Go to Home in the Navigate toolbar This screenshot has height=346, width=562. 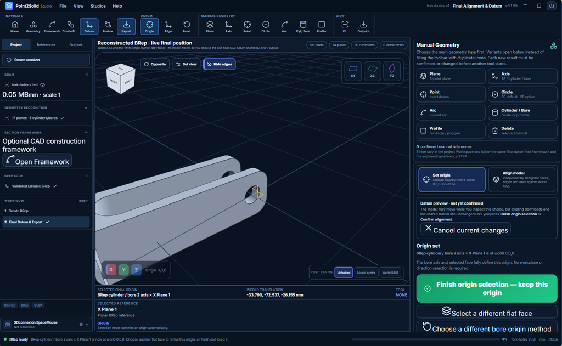pos(15,26)
